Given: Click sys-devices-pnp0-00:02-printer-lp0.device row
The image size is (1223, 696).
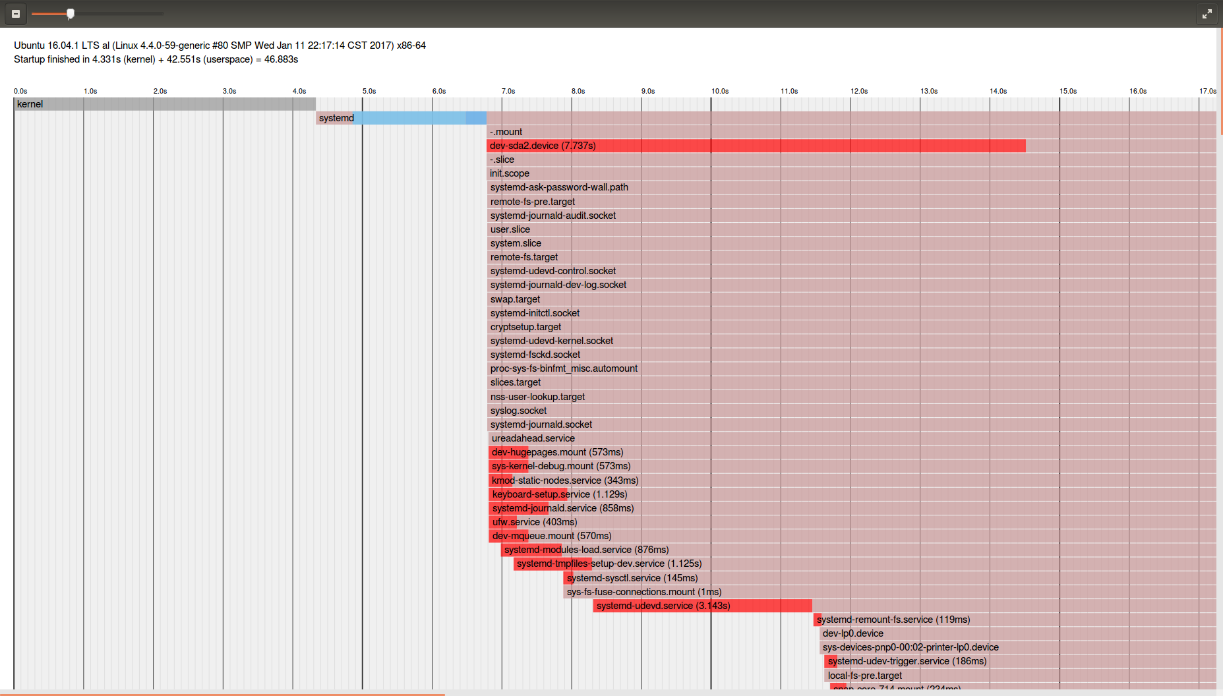Looking at the screenshot, I should [1018, 647].
